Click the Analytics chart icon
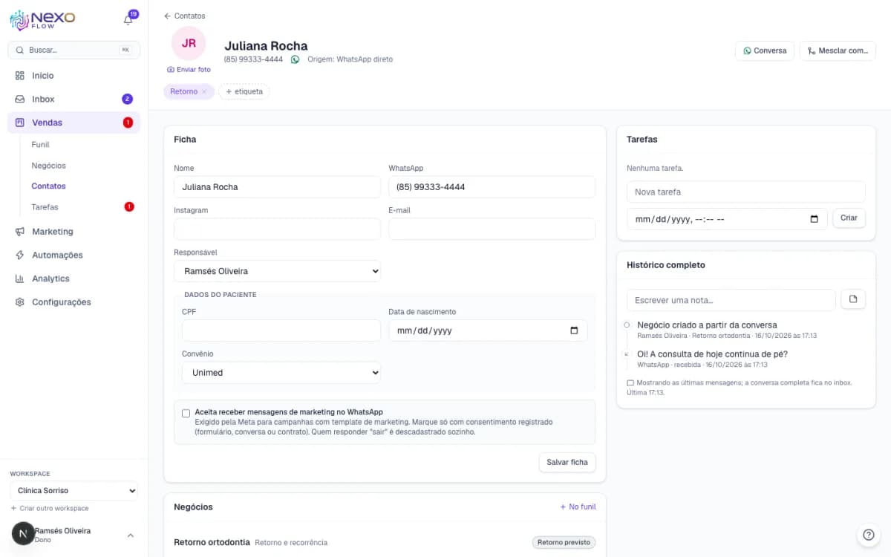891x557 pixels. (x=20, y=278)
